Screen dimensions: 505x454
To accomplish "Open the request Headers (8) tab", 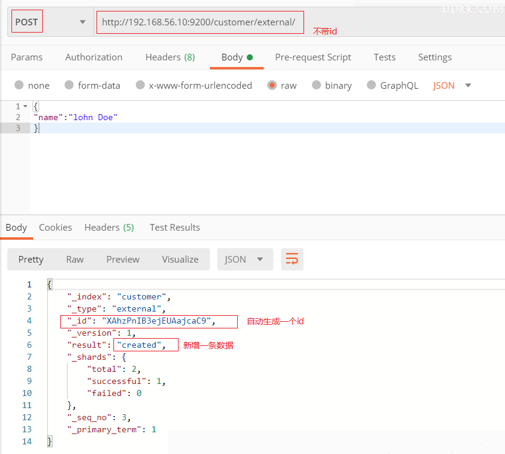I will (170, 57).
